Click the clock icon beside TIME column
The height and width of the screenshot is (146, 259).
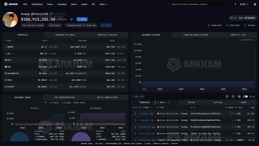[140, 107]
